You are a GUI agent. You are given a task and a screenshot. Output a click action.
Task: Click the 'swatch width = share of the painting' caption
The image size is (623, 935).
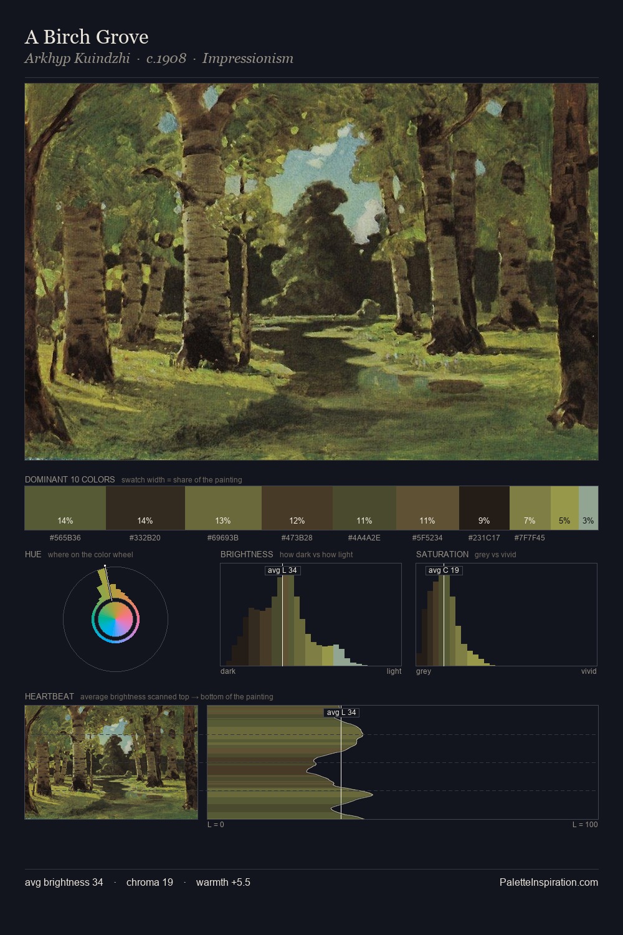[x=182, y=480]
